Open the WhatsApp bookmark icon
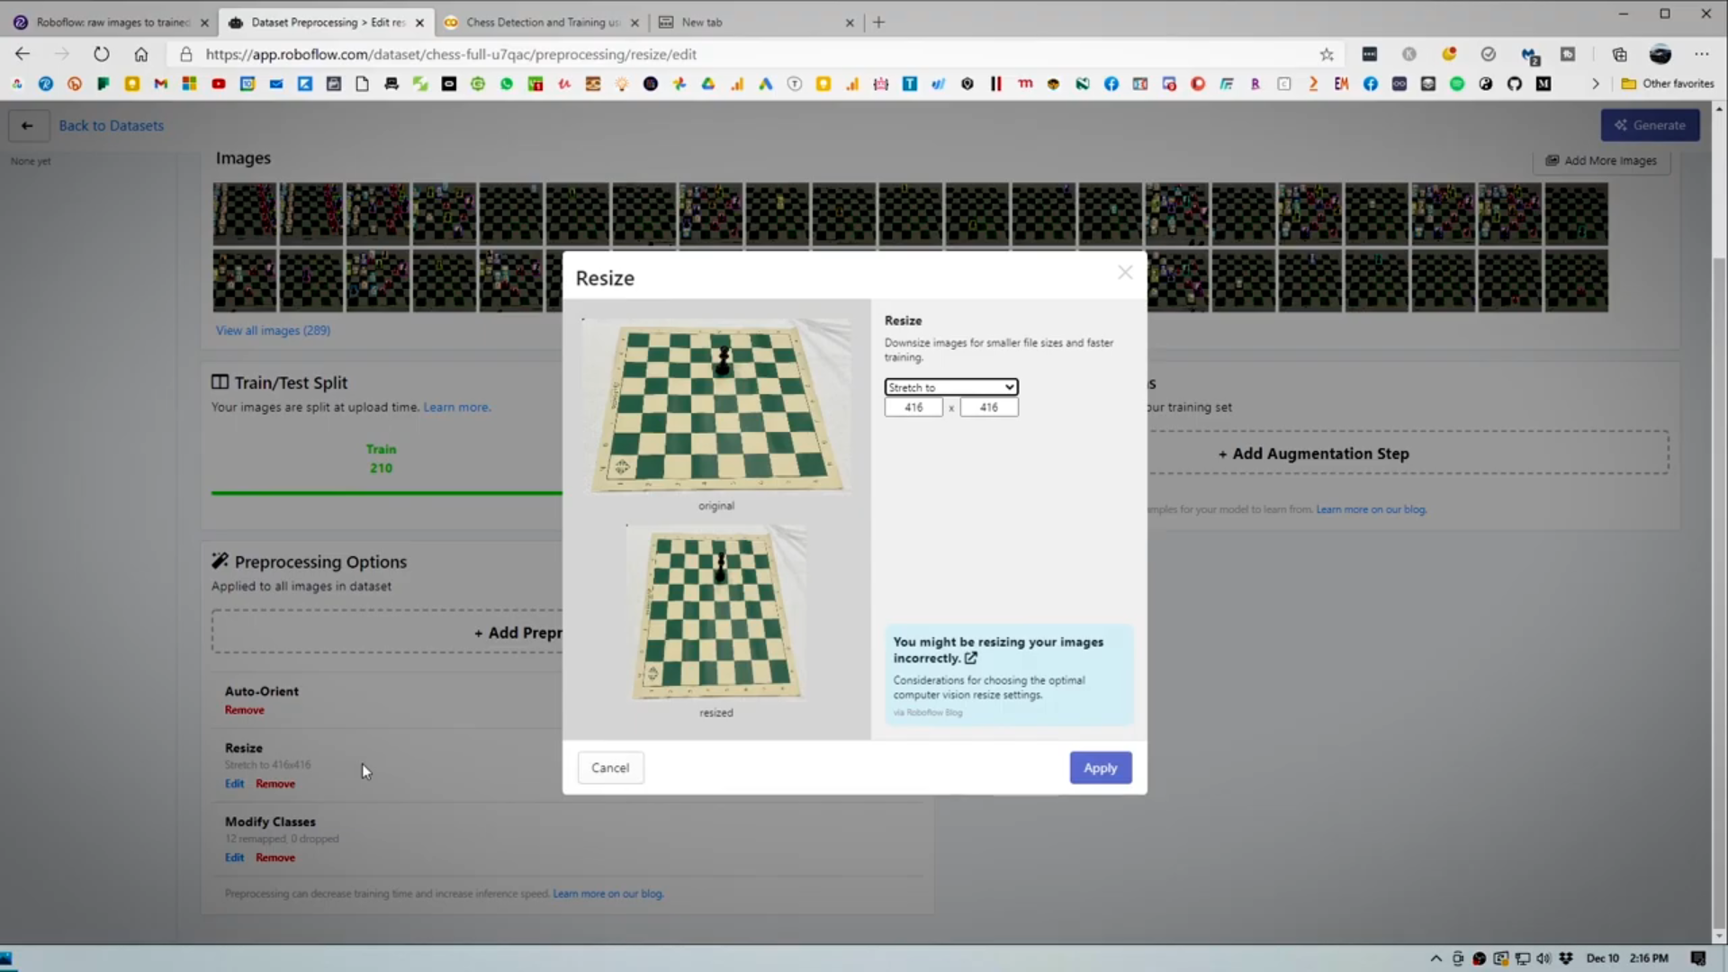This screenshot has height=972, width=1728. [507, 84]
